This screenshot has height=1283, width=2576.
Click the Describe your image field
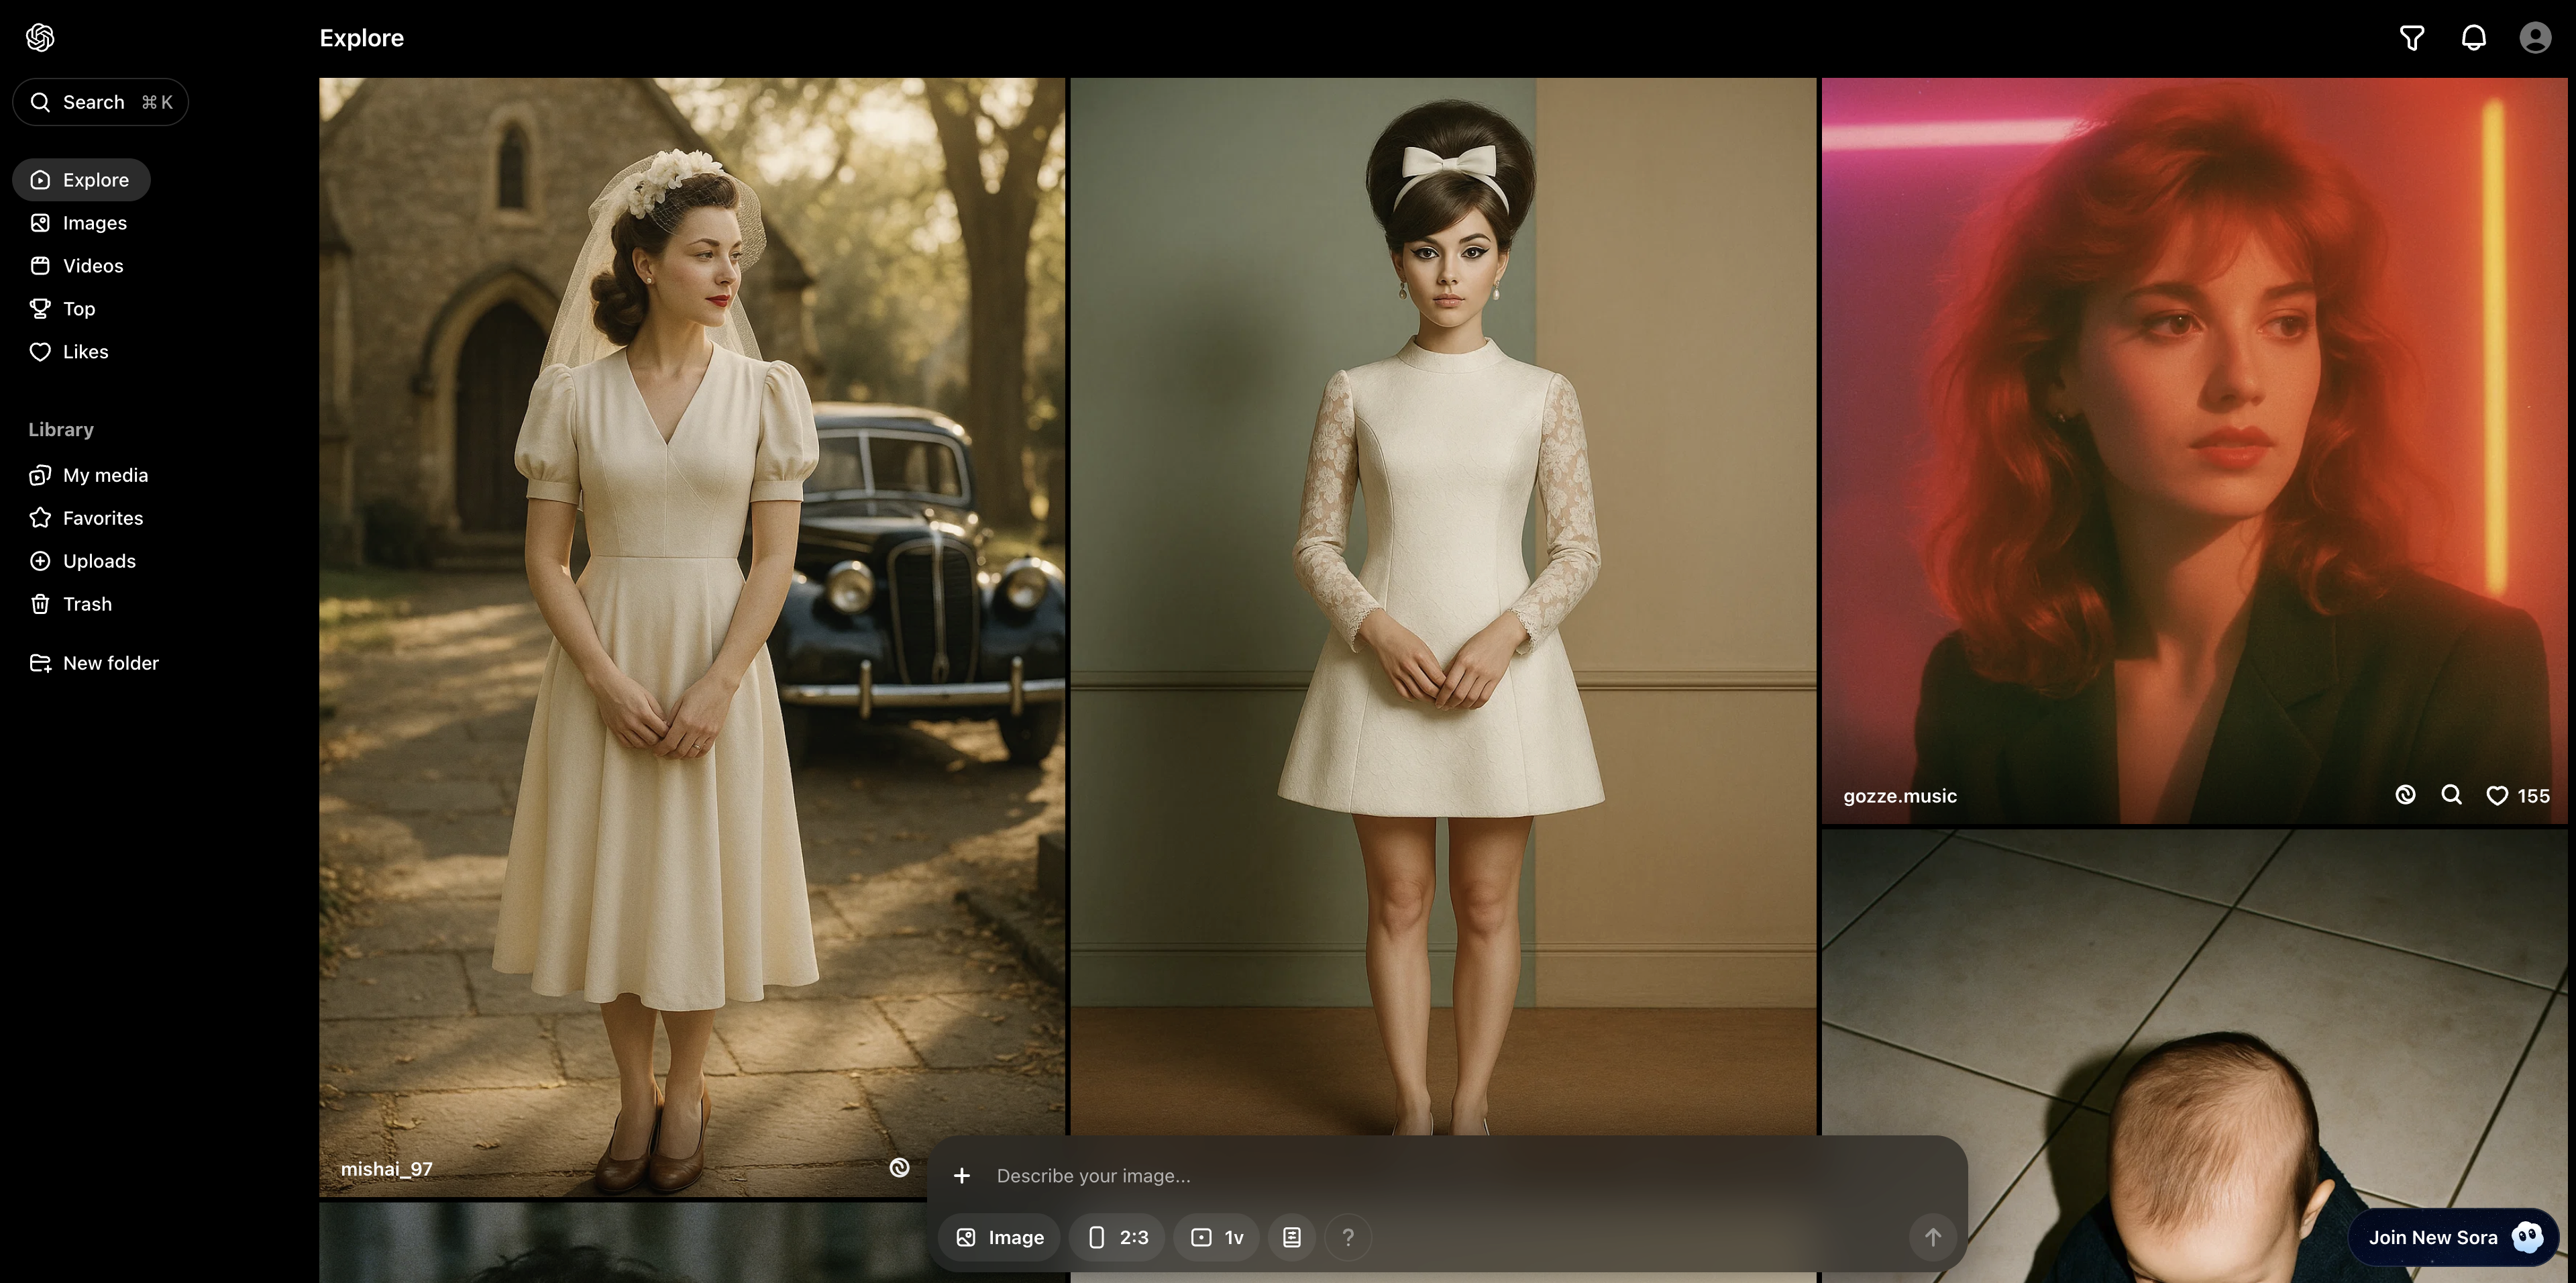(1400, 1176)
